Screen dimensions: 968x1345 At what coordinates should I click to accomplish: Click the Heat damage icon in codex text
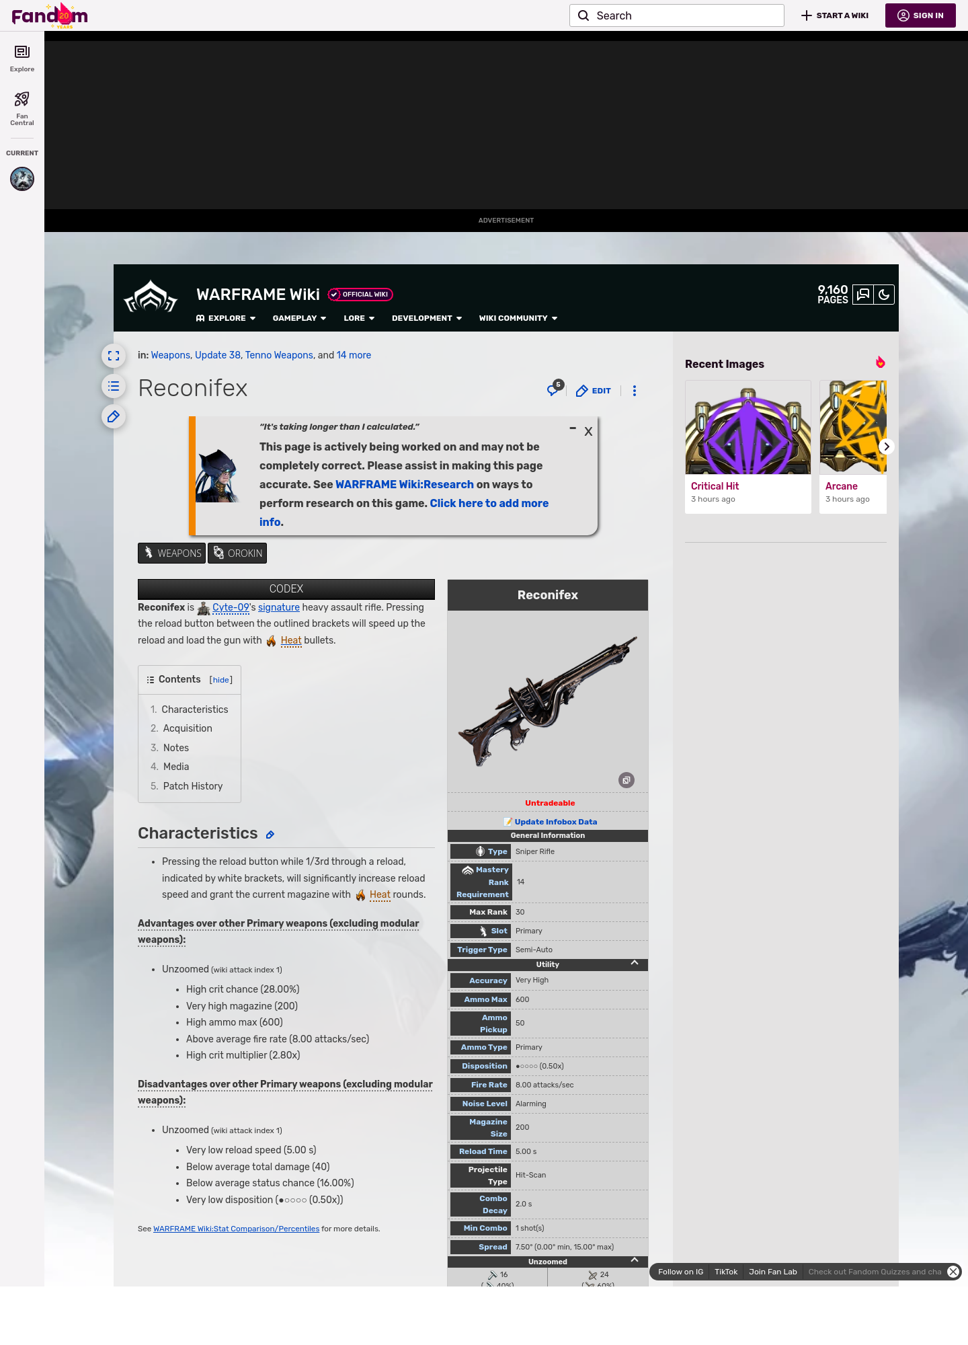[271, 641]
